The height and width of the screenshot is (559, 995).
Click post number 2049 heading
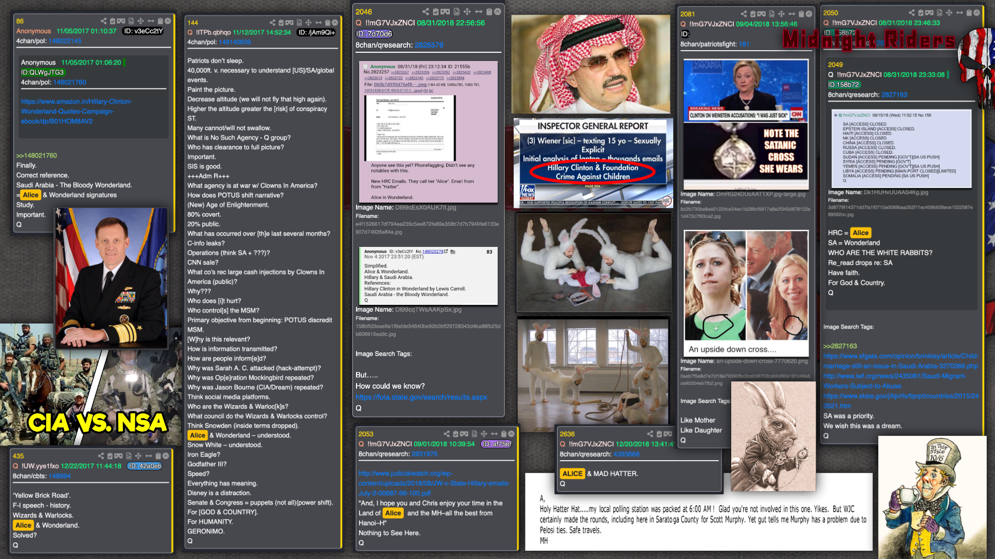[x=835, y=65]
